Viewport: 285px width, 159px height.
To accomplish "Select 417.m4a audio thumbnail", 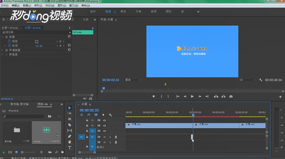I will pyautogui.click(x=46, y=132).
